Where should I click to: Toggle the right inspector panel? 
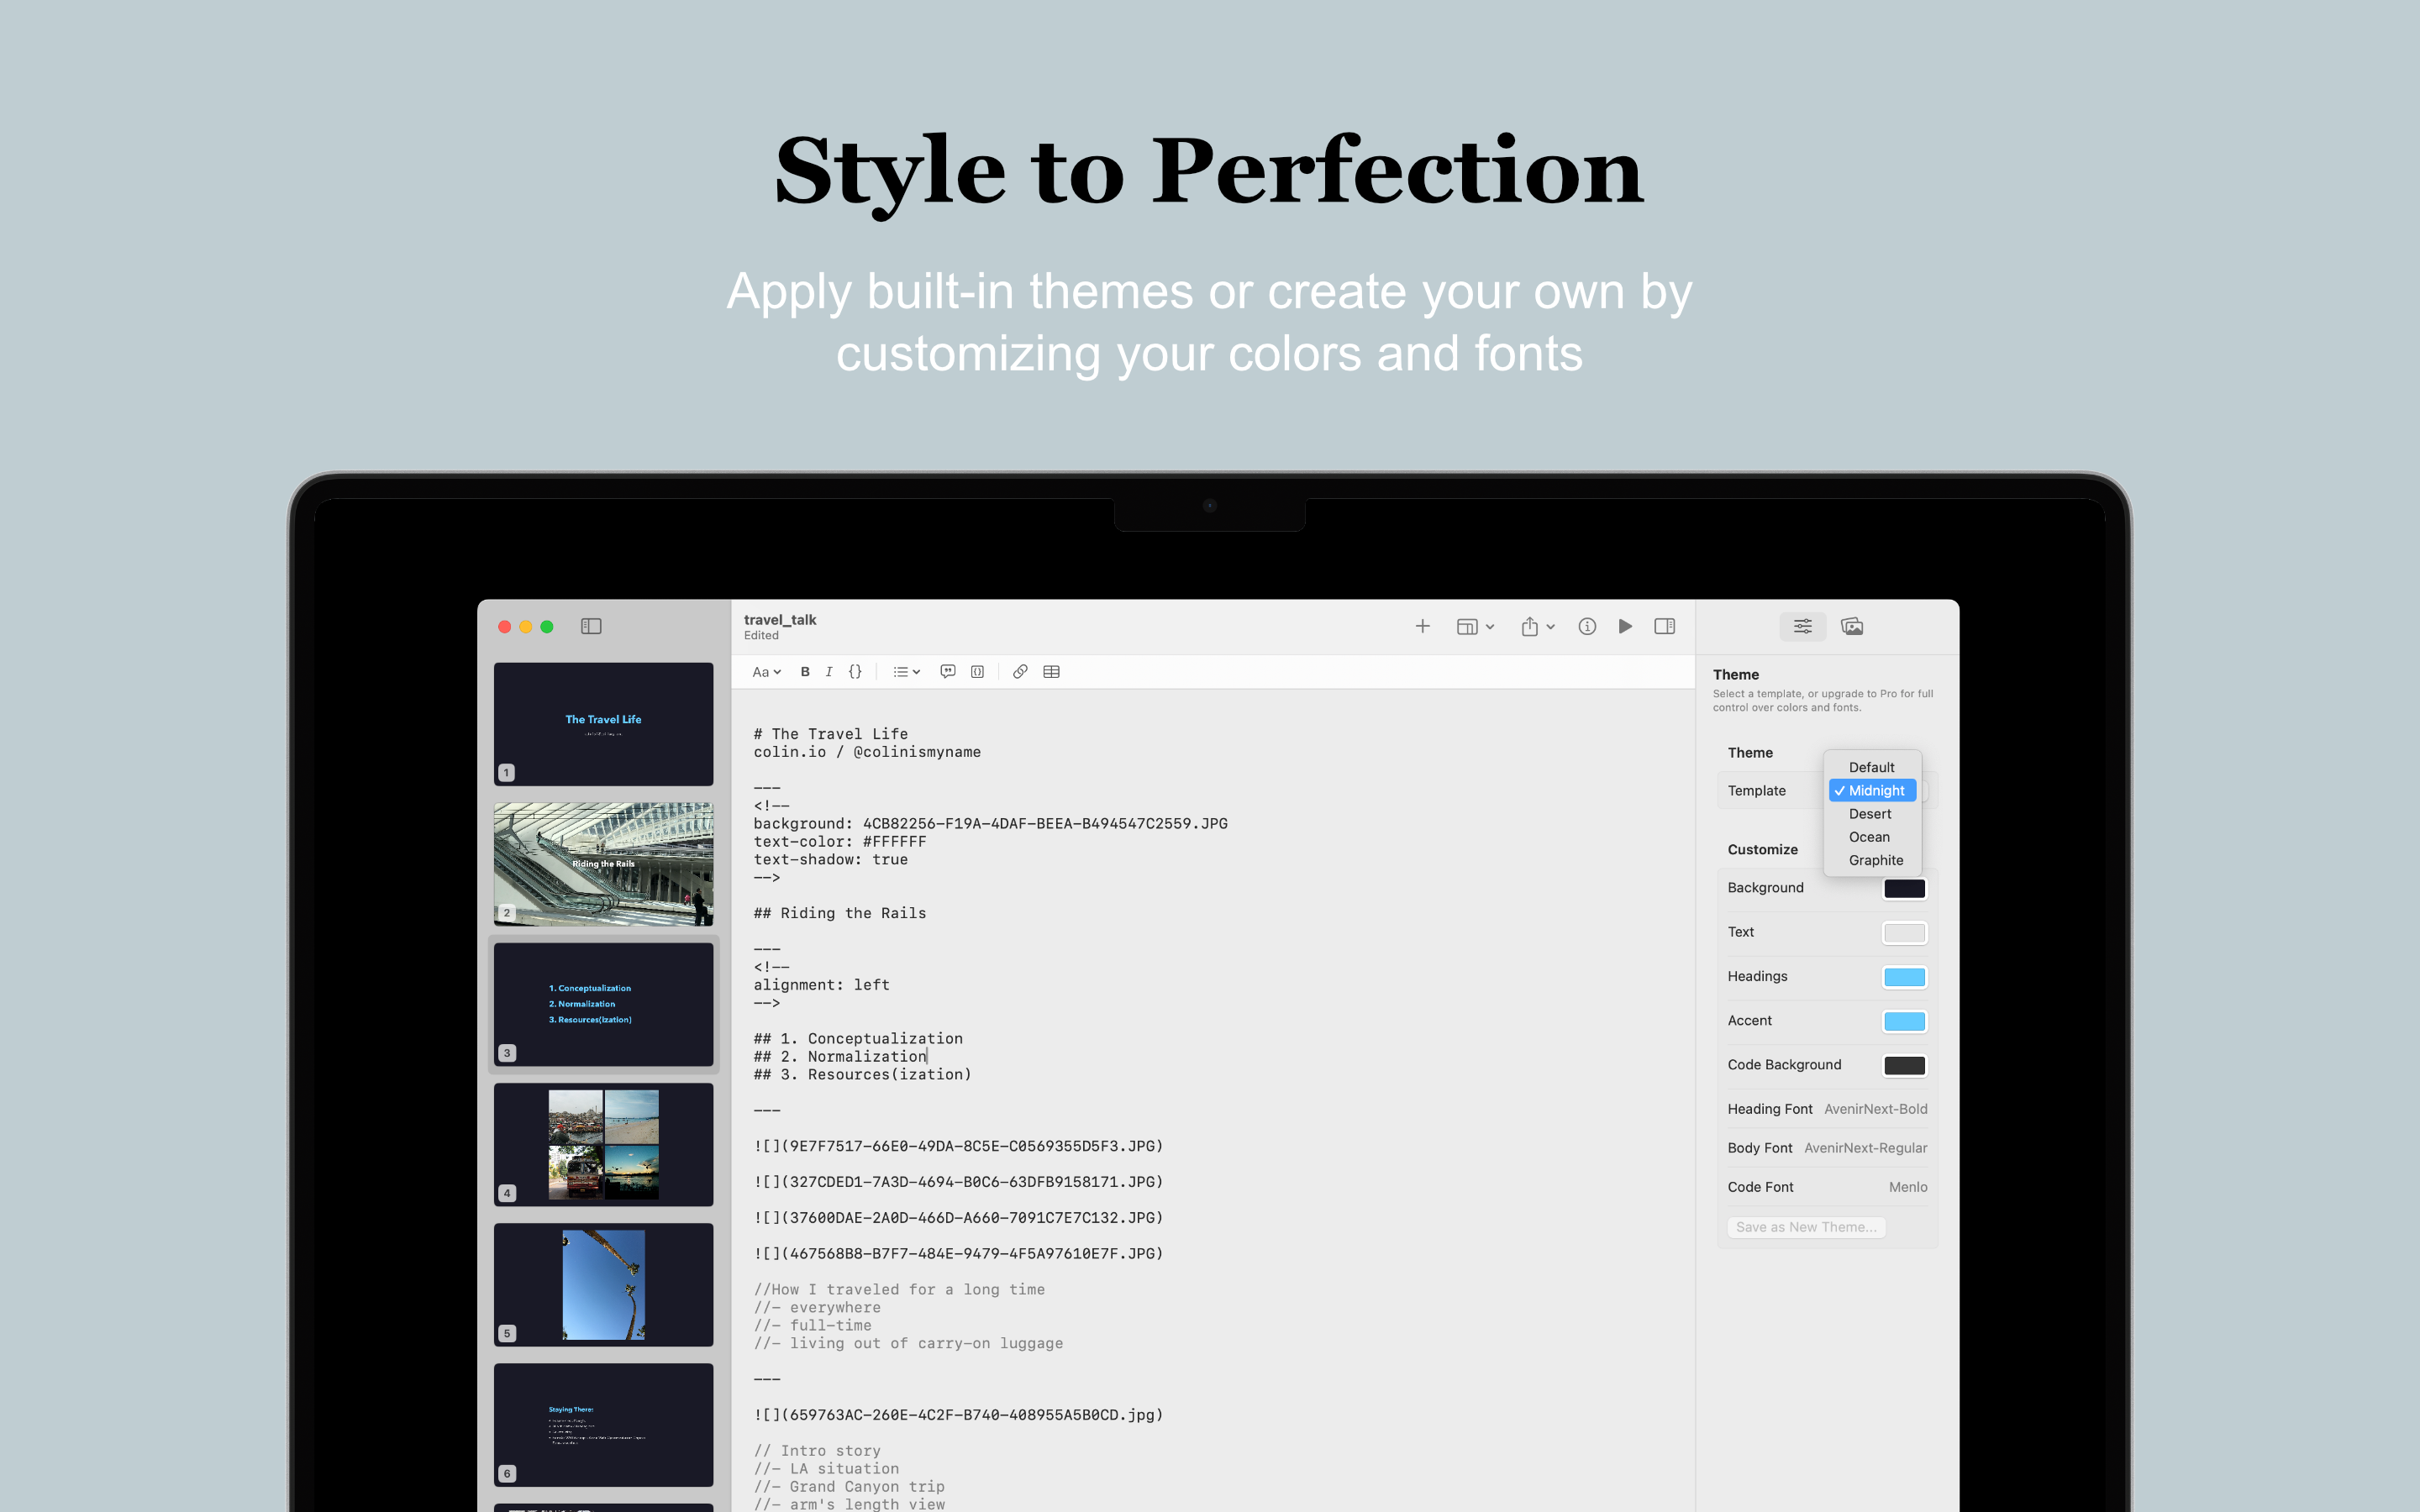point(1665,626)
